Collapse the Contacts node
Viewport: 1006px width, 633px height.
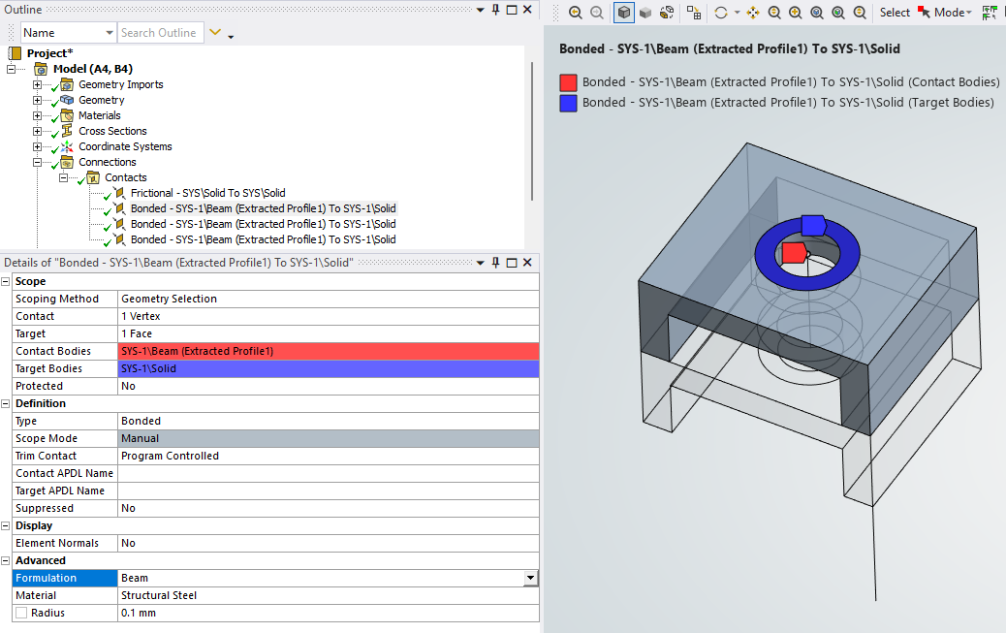point(64,177)
